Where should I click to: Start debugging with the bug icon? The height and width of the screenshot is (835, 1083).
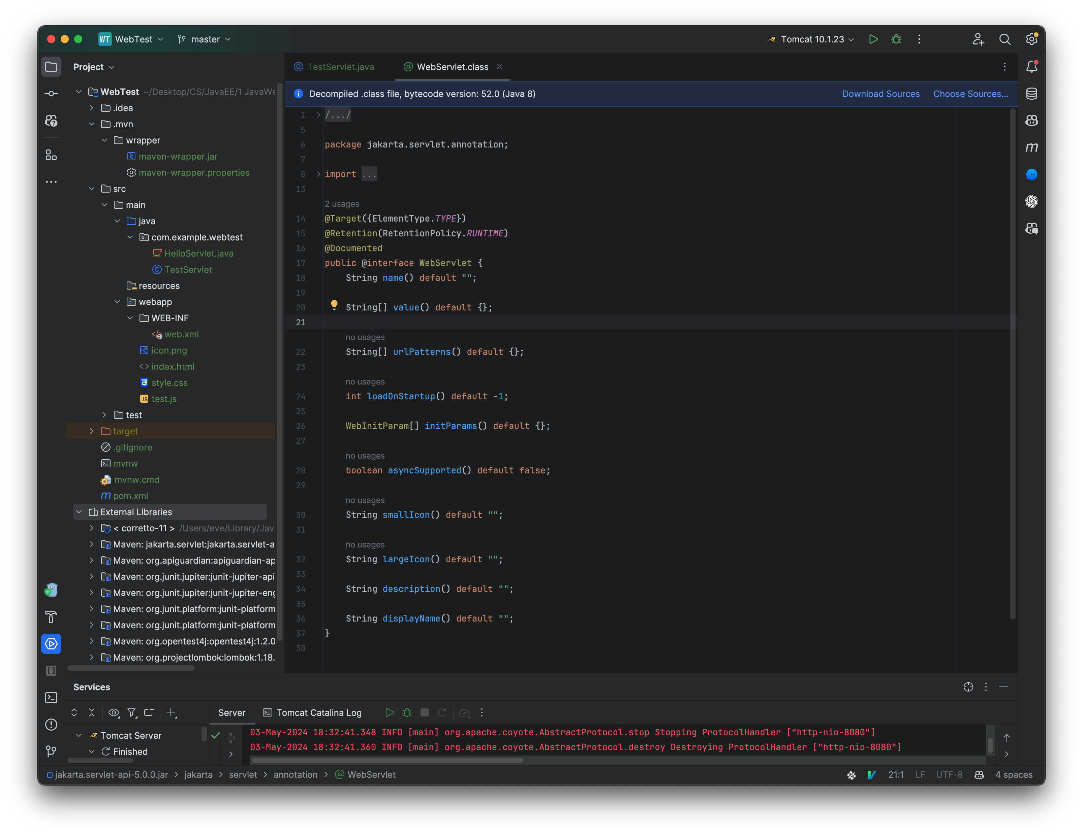pos(897,39)
